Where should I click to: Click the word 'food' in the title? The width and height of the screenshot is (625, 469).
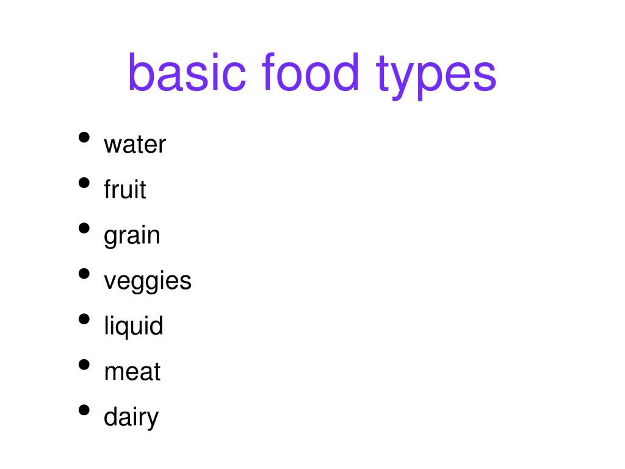point(311,72)
